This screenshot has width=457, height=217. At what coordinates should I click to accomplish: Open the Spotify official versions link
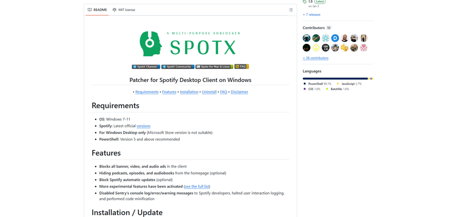pyautogui.click(x=143, y=126)
